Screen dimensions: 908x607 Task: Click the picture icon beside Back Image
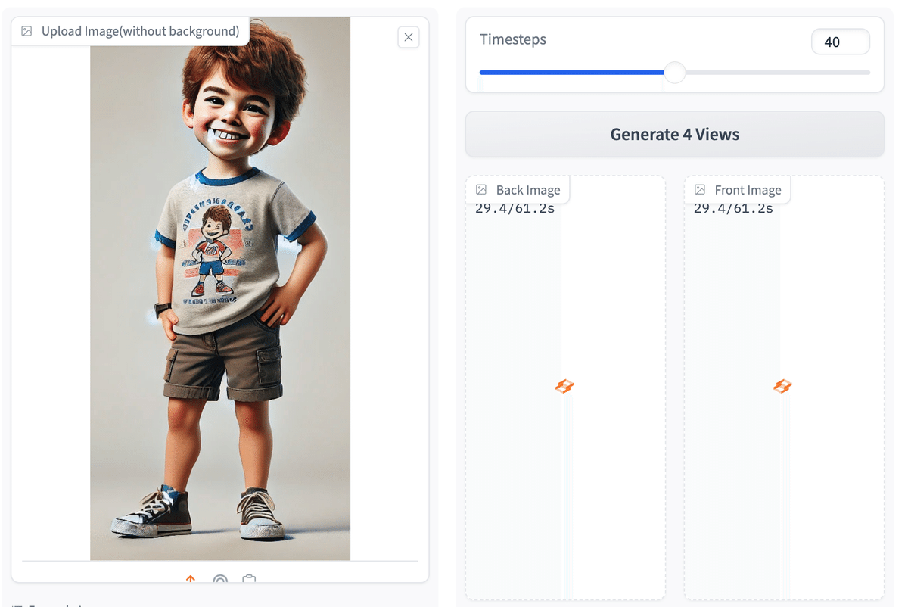pyautogui.click(x=481, y=189)
